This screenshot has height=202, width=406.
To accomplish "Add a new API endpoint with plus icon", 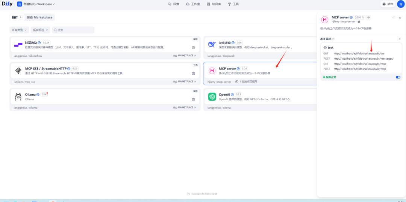I will (400, 39).
